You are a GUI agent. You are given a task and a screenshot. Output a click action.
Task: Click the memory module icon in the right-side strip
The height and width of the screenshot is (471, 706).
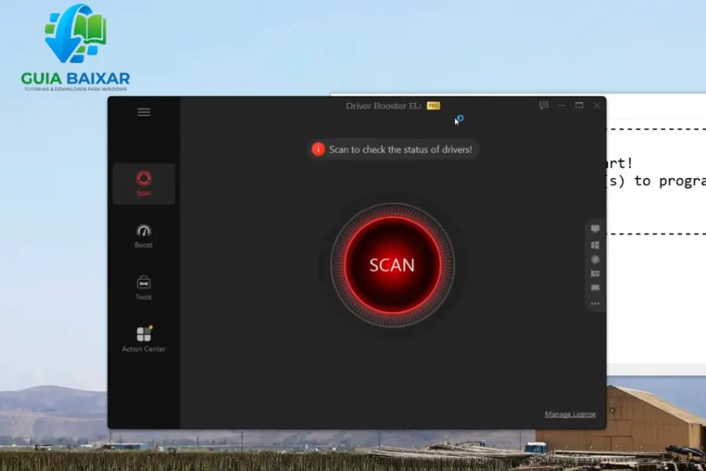click(595, 288)
